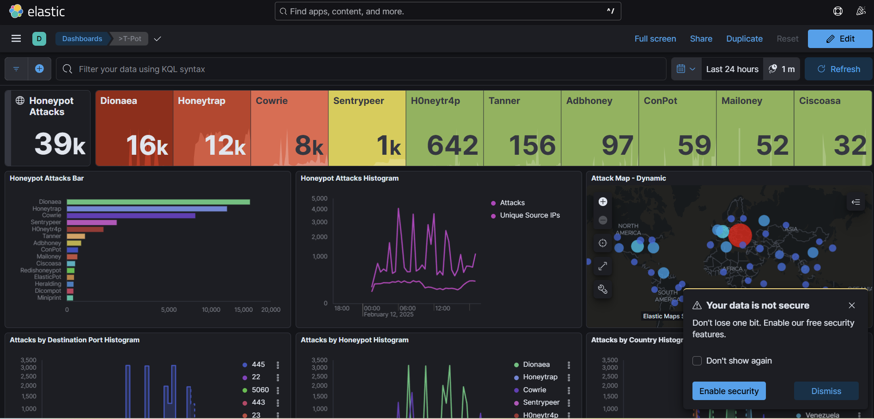The width and height of the screenshot is (874, 419).
Task: Open options for port 22 legend
Action: [x=278, y=377]
